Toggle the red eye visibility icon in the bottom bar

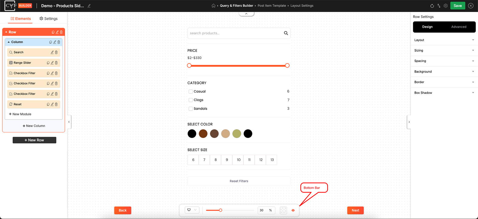pyautogui.click(x=293, y=210)
